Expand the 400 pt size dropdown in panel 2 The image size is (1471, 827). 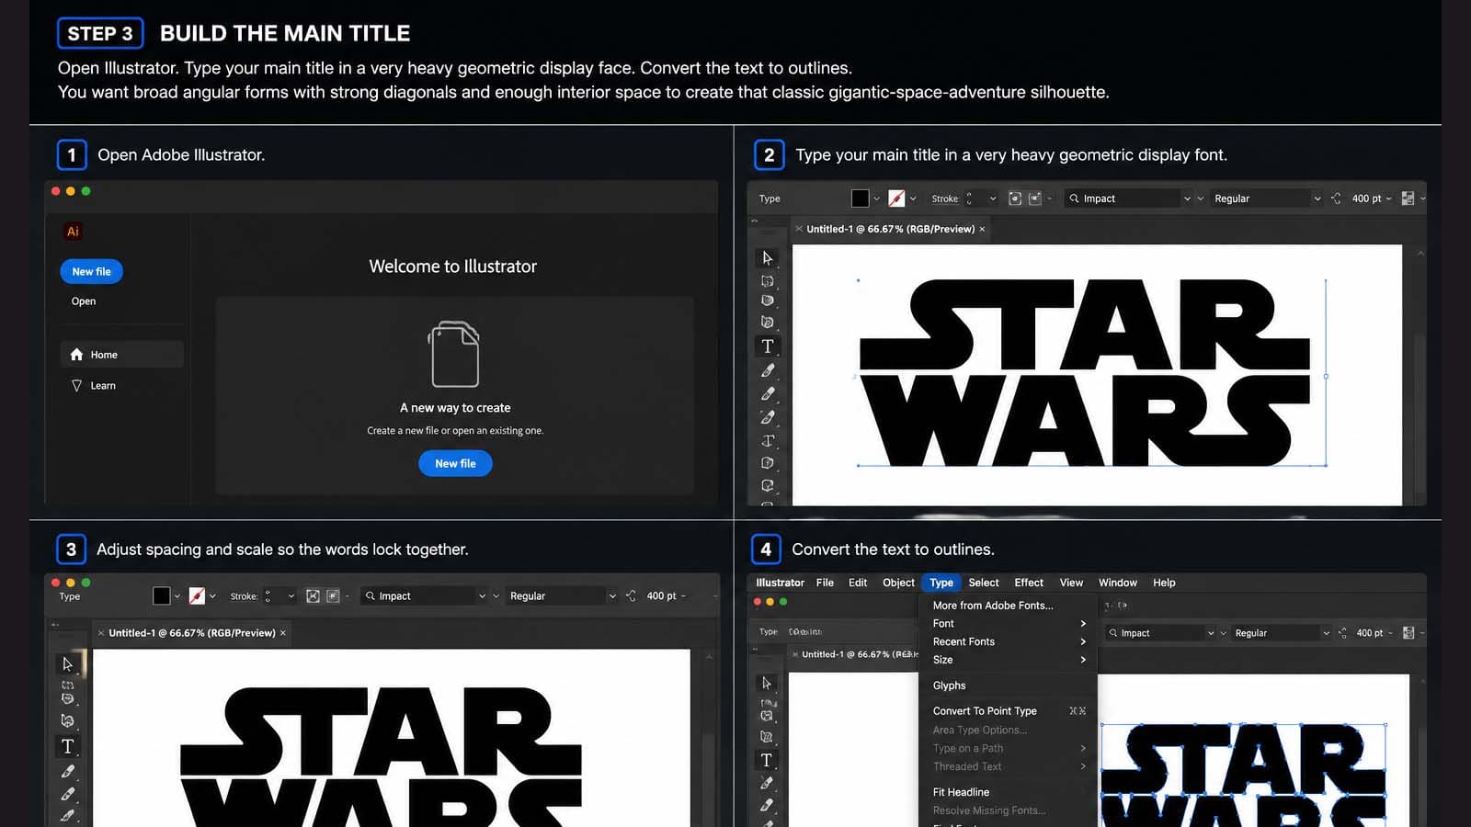(x=1388, y=198)
